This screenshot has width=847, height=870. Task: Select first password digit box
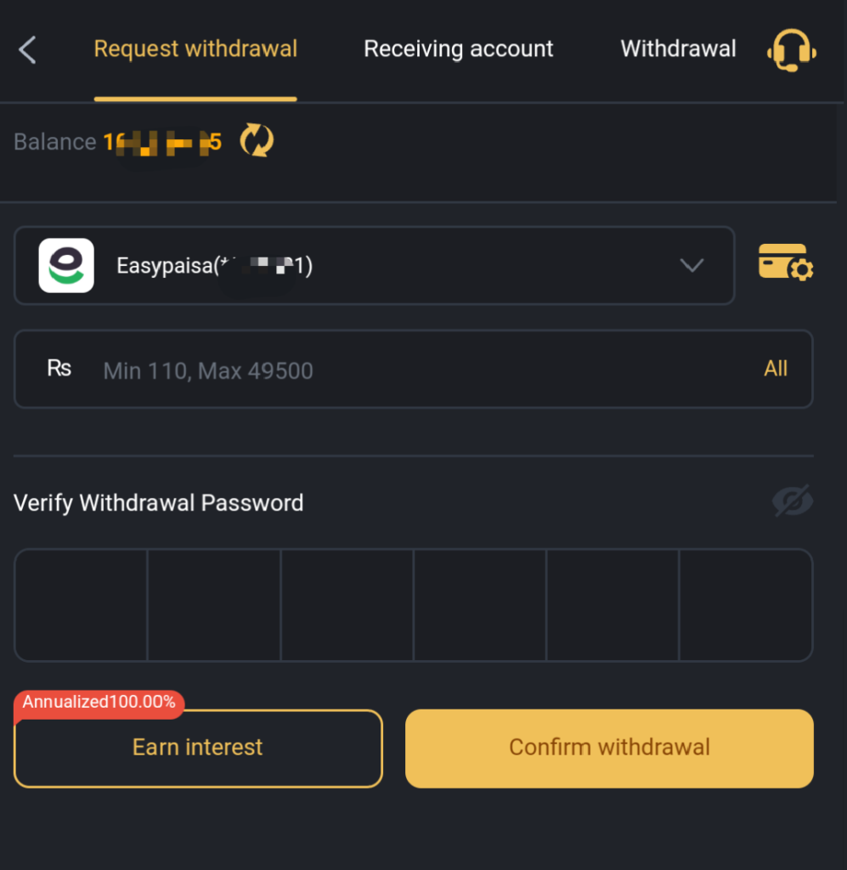click(81, 605)
